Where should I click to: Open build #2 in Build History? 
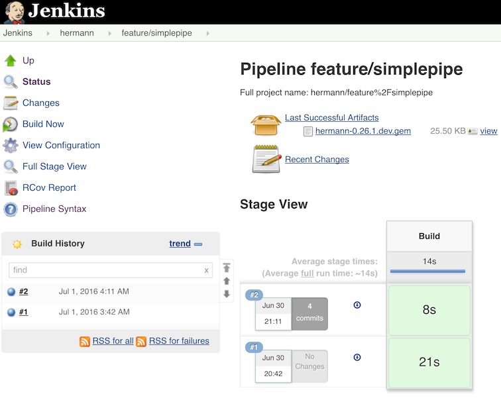click(x=23, y=291)
